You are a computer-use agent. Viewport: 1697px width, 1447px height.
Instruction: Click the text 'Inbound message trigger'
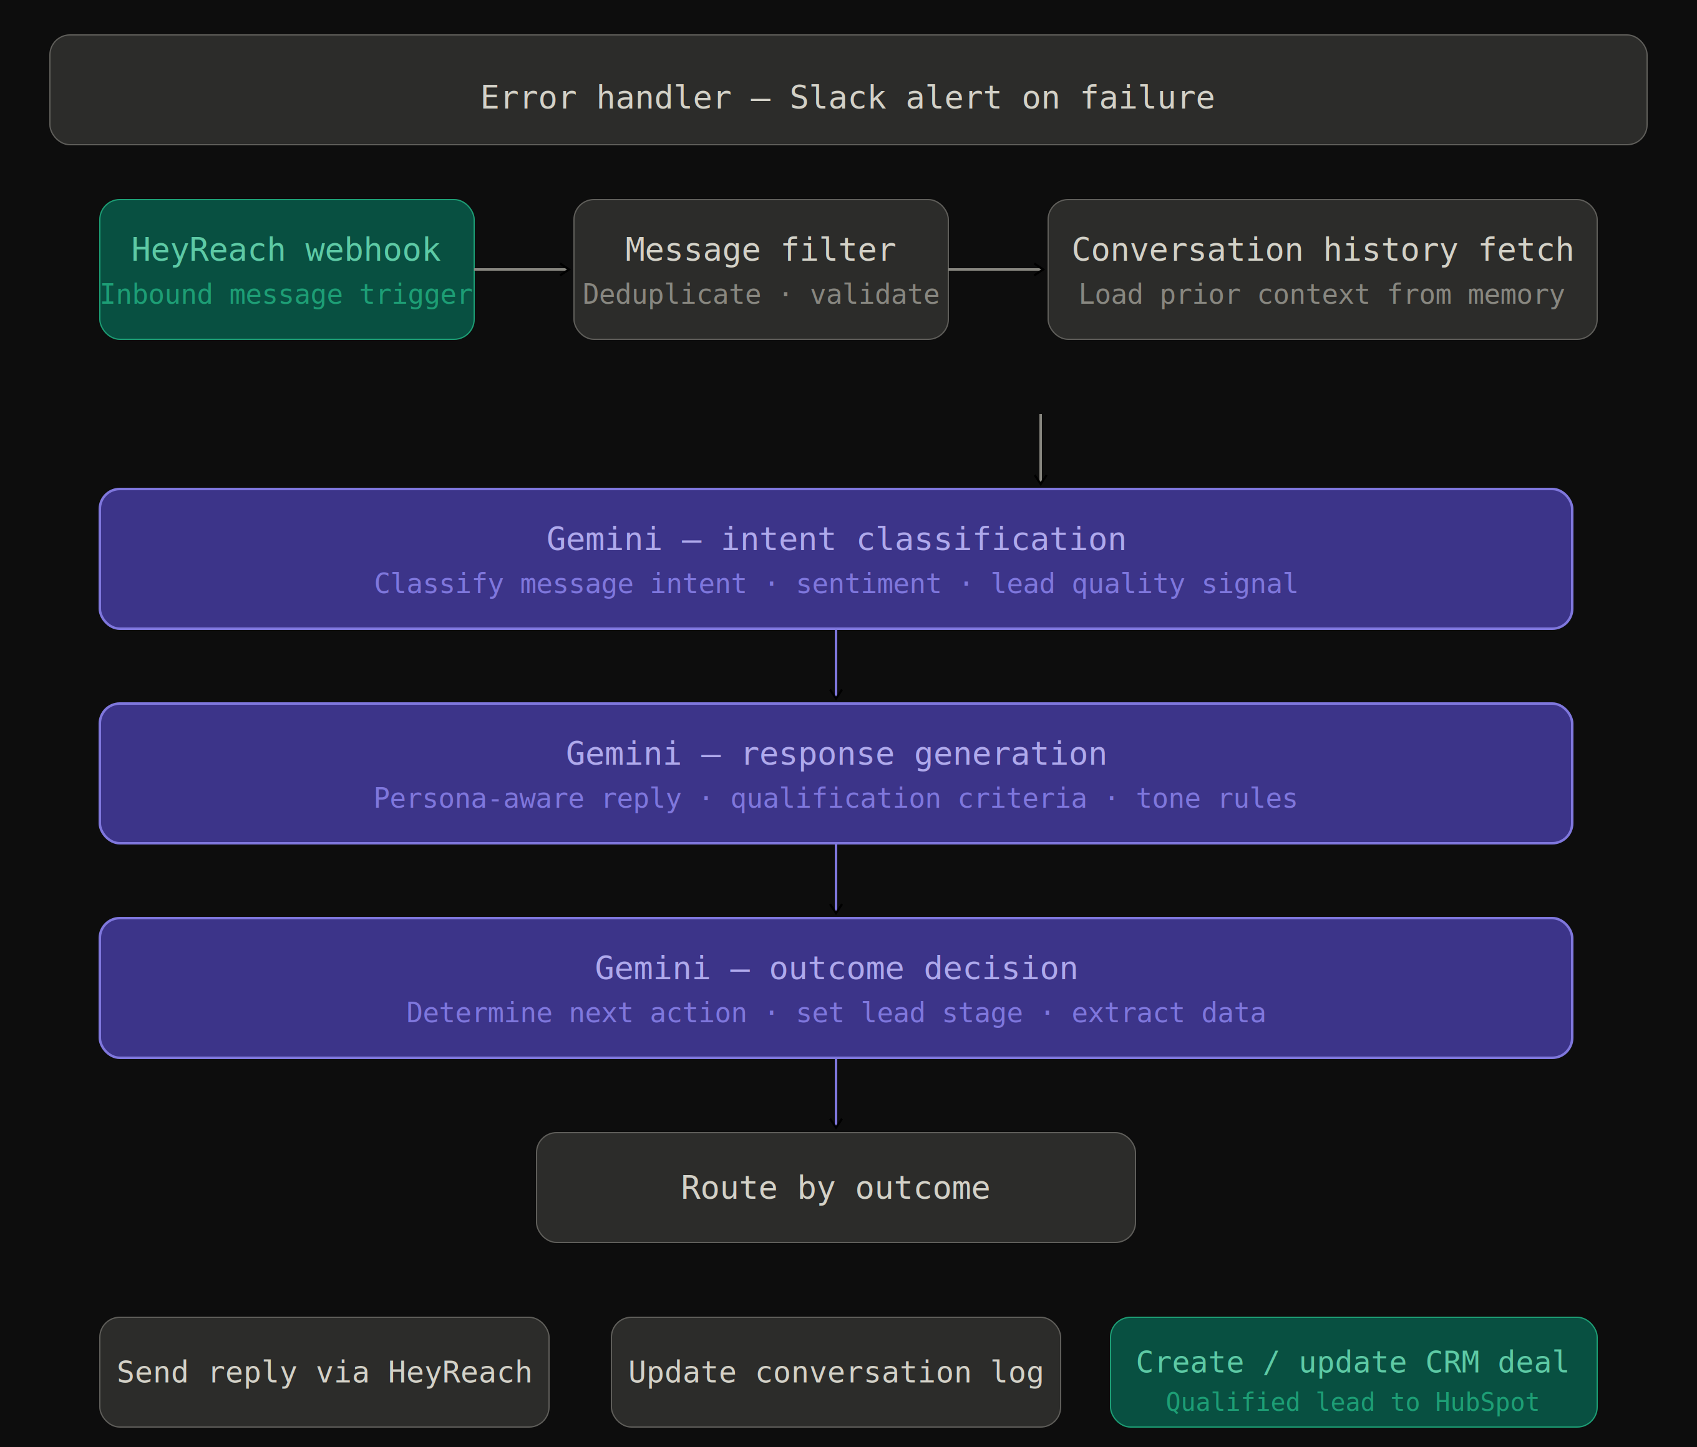pyautogui.click(x=286, y=295)
